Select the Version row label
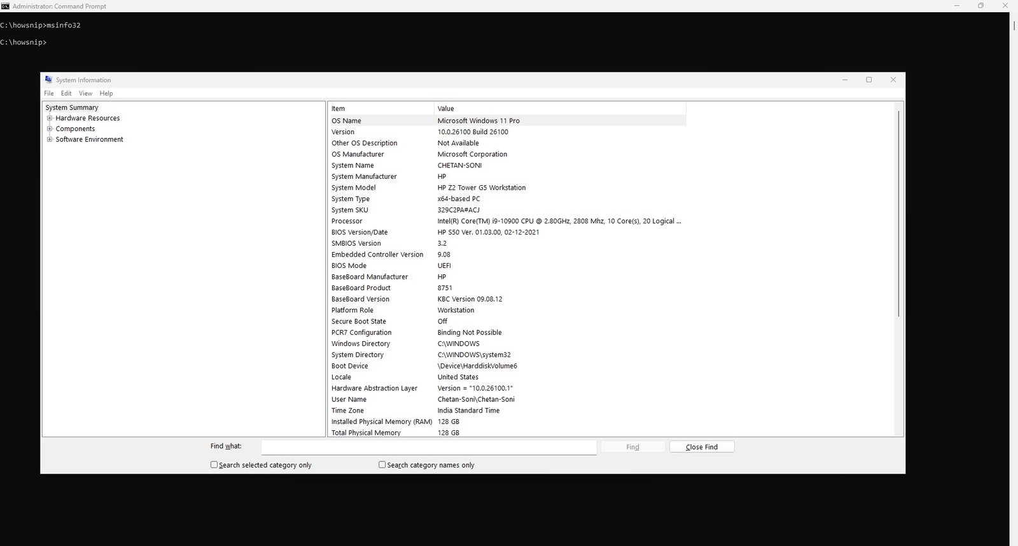Image resolution: width=1018 pixels, height=546 pixels. click(x=343, y=132)
